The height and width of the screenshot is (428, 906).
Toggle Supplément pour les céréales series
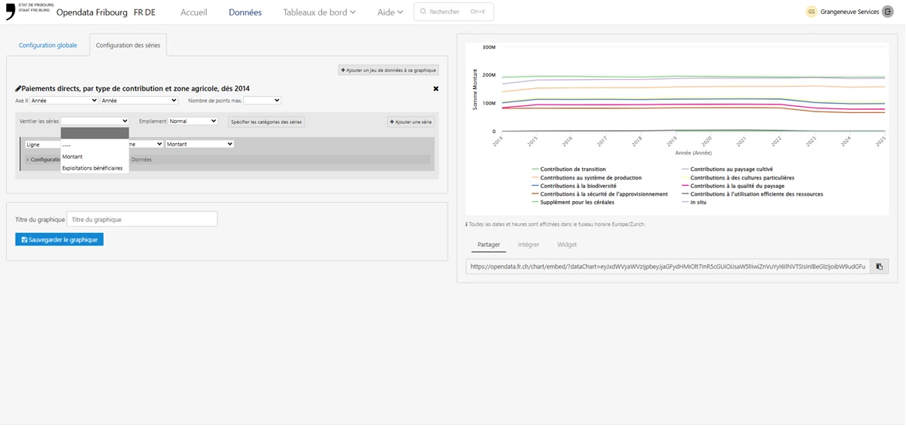click(x=572, y=202)
